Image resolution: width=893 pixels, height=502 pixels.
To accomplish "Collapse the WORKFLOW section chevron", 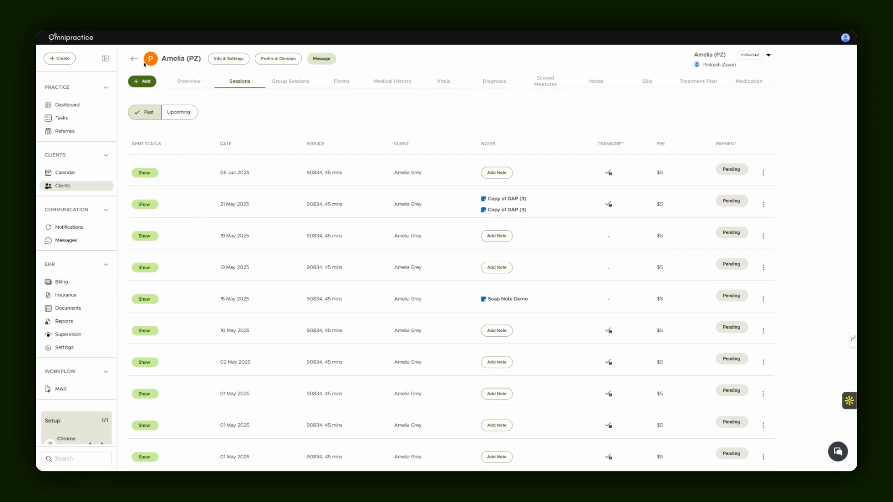I will 106,371.
